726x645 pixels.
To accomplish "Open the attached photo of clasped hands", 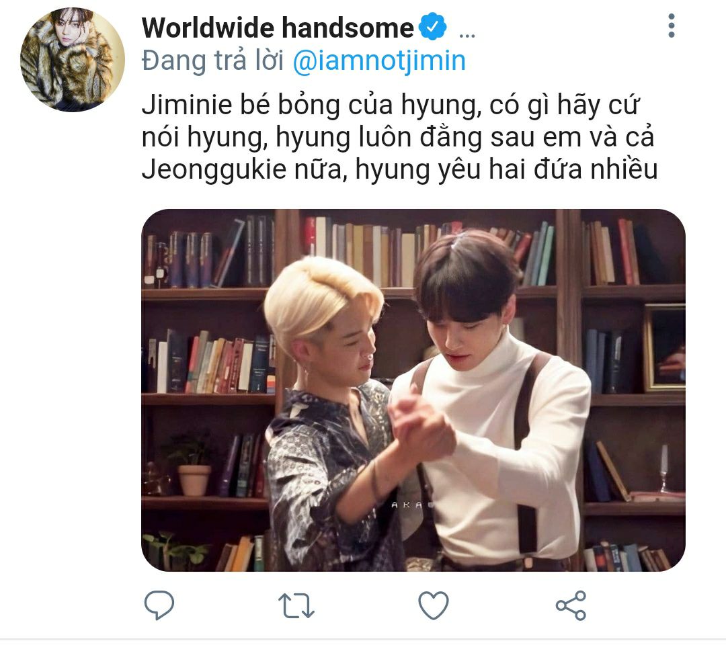I will click(413, 390).
